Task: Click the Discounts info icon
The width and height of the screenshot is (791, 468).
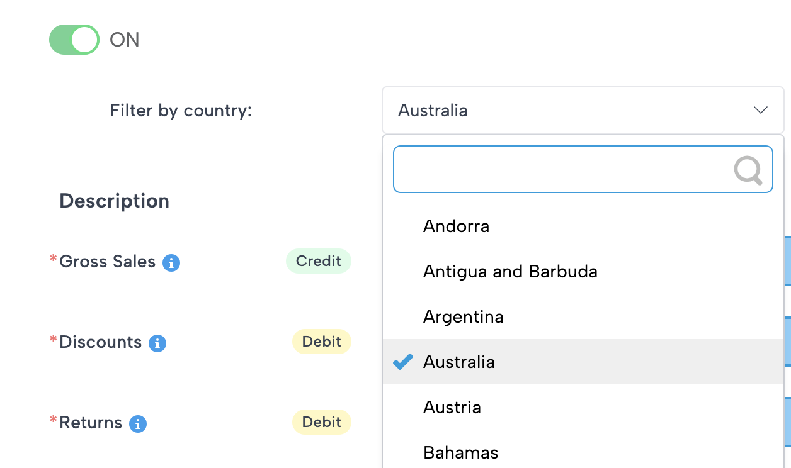Action: coord(157,343)
